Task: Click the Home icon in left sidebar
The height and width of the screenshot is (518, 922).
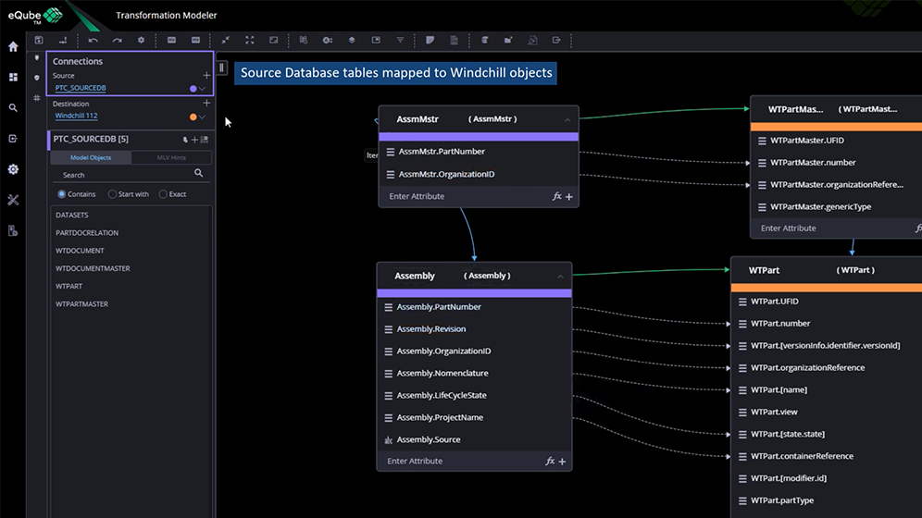Action: pyautogui.click(x=13, y=46)
